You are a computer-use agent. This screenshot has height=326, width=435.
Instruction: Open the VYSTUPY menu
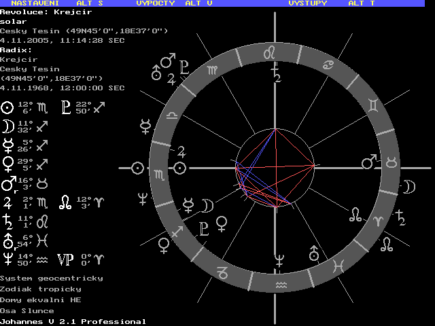click(307, 3)
